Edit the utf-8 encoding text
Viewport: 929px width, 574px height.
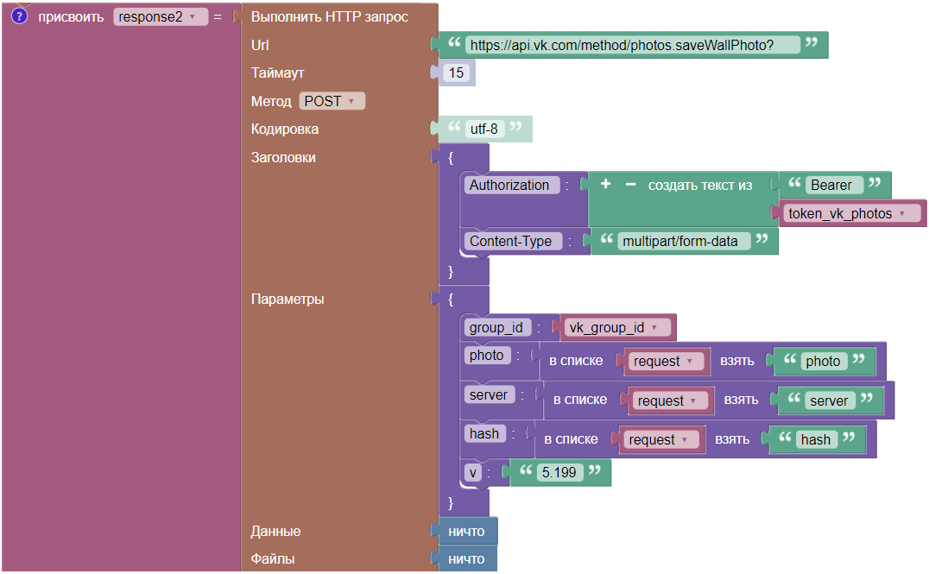click(x=484, y=129)
